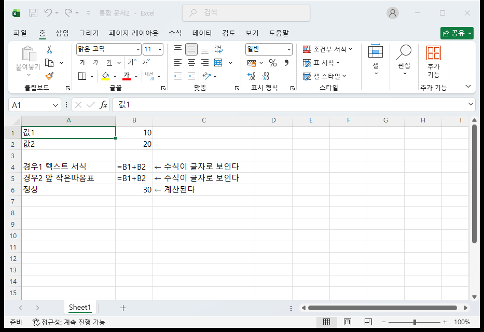Click the 공유 Share button

pyautogui.click(x=457, y=33)
